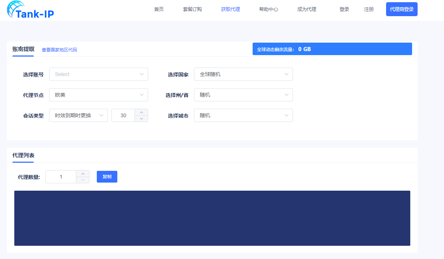Click the 代理商登录 button

(x=401, y=9)
